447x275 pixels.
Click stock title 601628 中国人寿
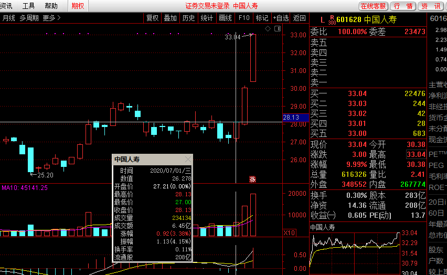point(366,20)
